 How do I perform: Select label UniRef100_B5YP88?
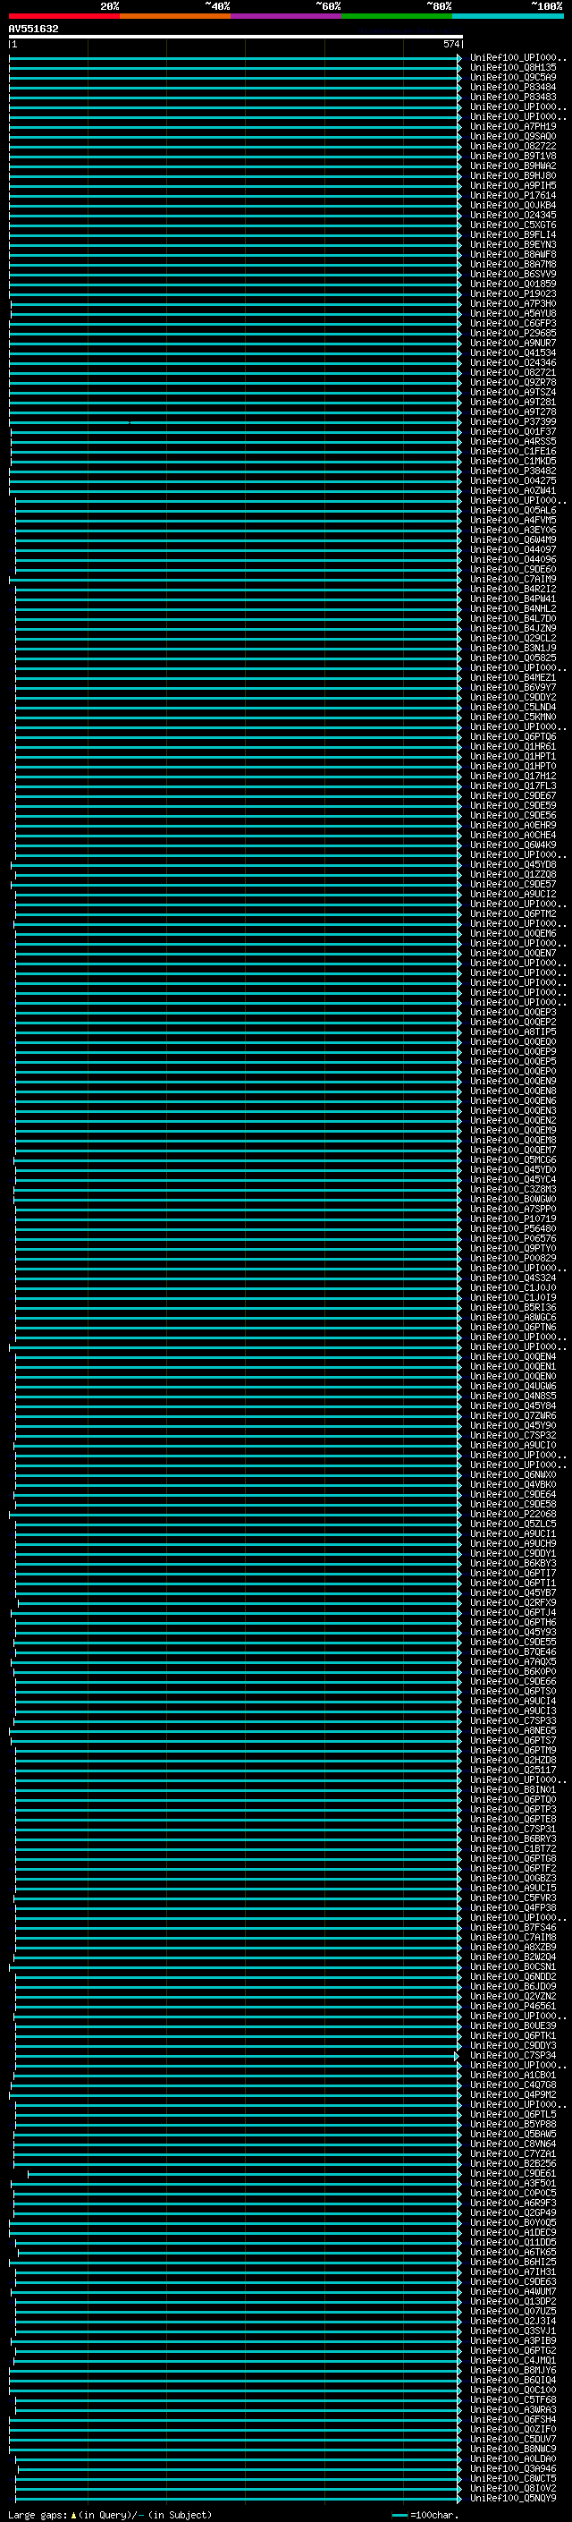513,2125
